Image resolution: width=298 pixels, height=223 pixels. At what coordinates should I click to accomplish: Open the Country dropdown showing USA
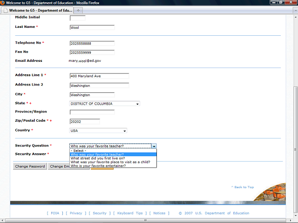98,131
